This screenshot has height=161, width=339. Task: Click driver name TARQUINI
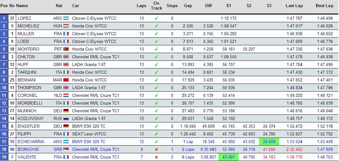pyautogui.click(x=27, y=72)
